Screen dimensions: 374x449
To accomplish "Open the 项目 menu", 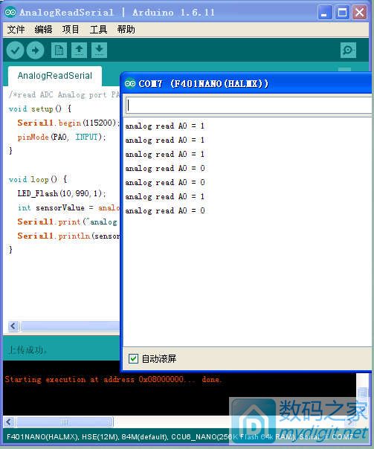I will (71, 29).
